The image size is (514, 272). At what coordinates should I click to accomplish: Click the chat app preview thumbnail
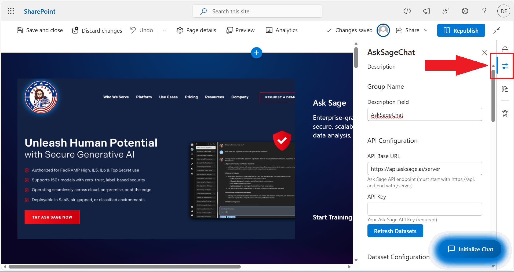(243, 180)
